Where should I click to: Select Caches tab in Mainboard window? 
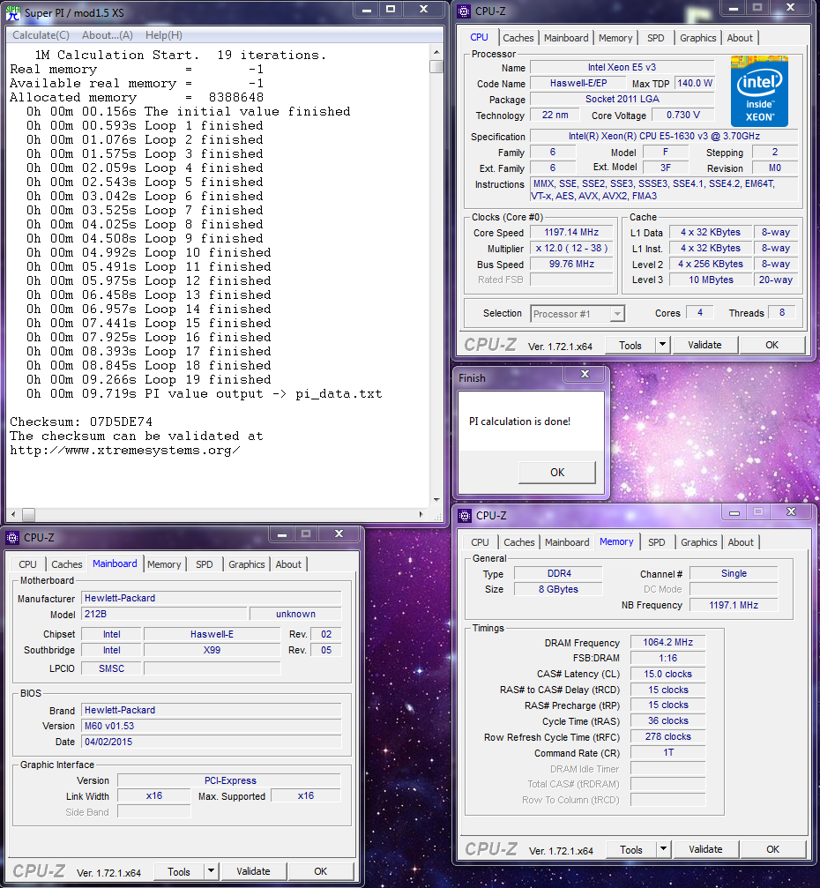pos(67,564)
